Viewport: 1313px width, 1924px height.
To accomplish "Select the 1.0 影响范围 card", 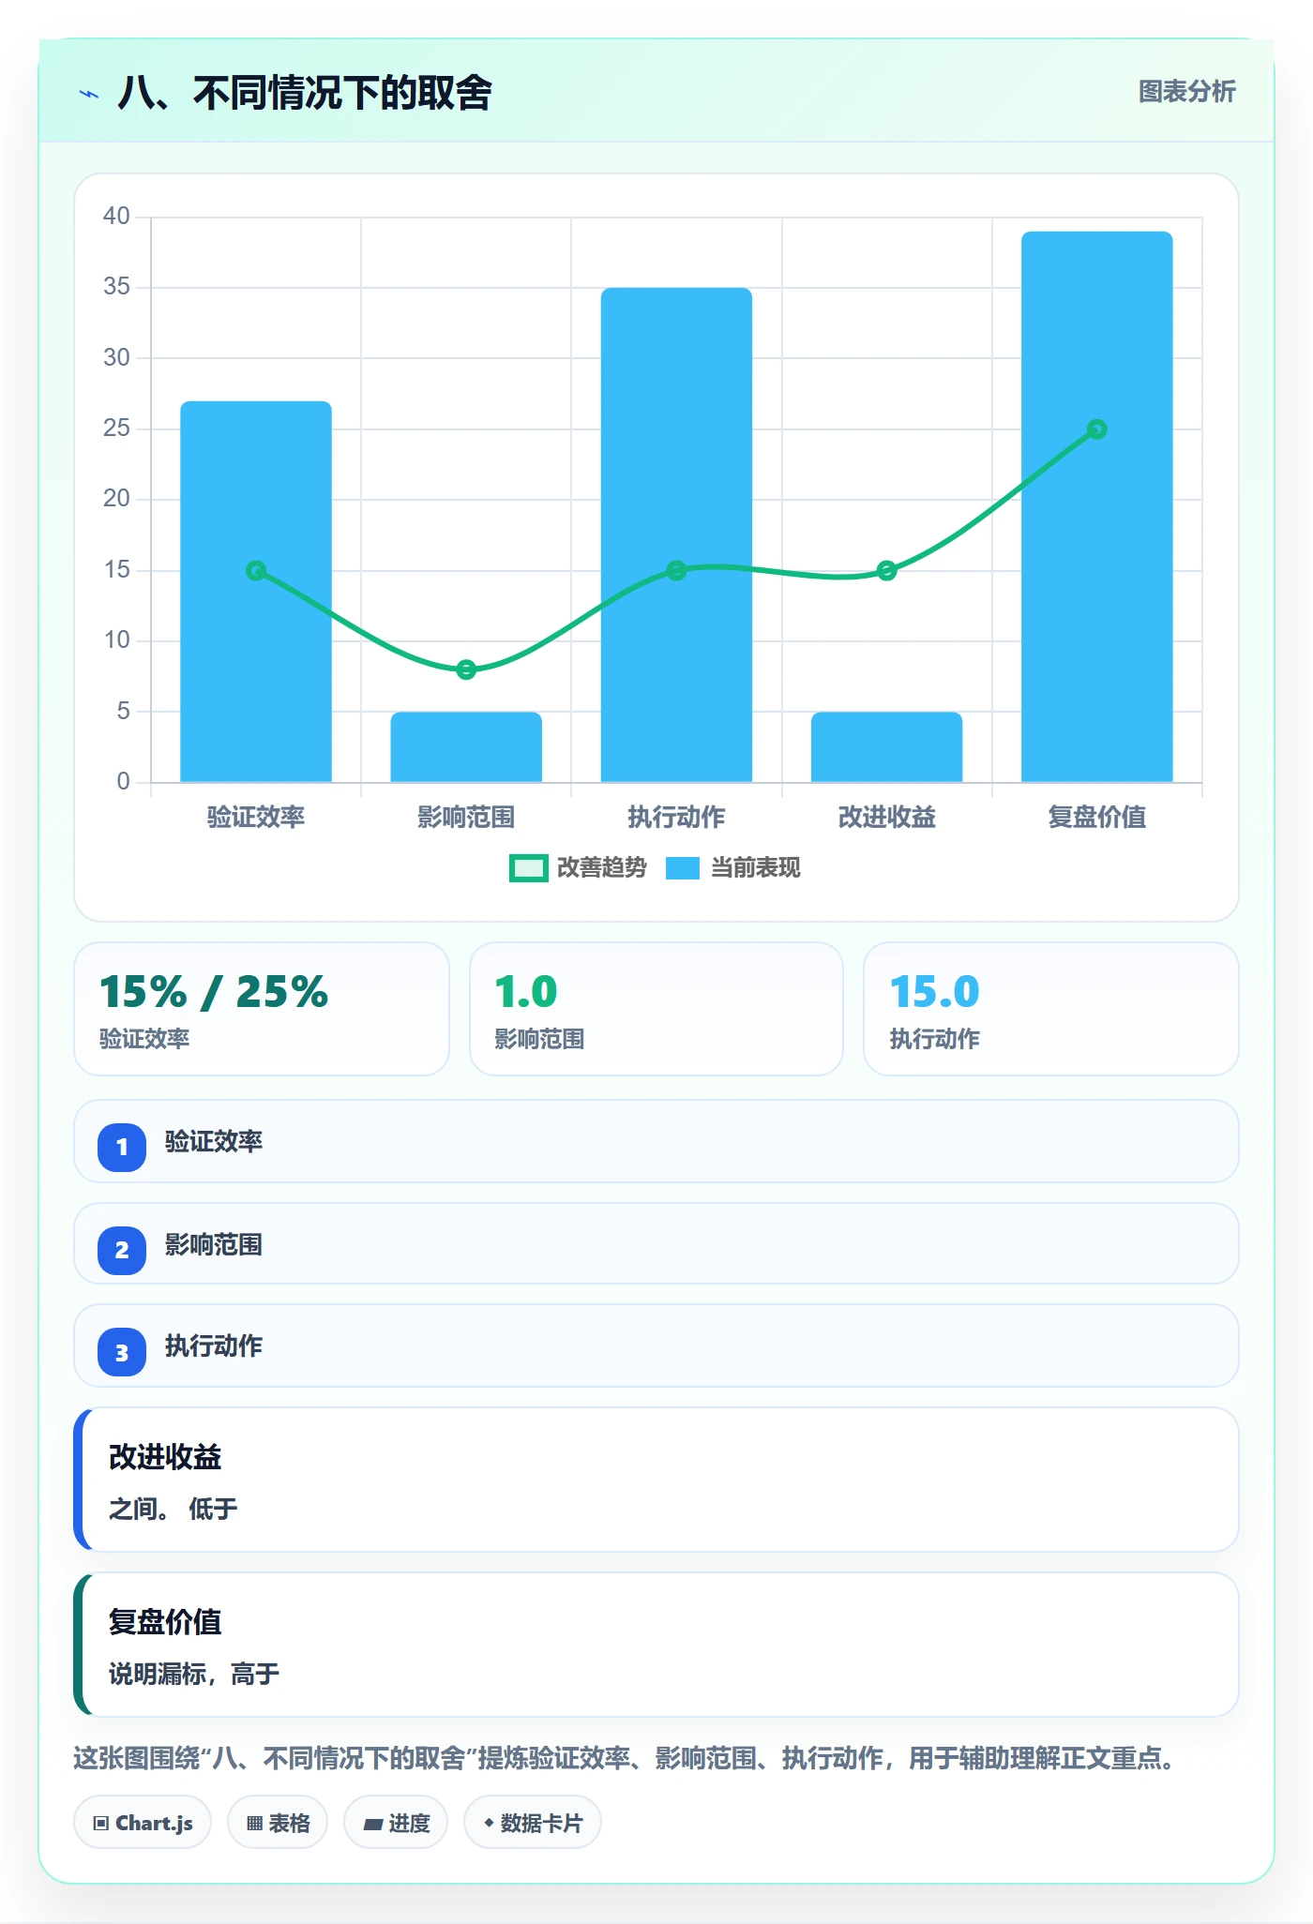I will pos(656,1009).
